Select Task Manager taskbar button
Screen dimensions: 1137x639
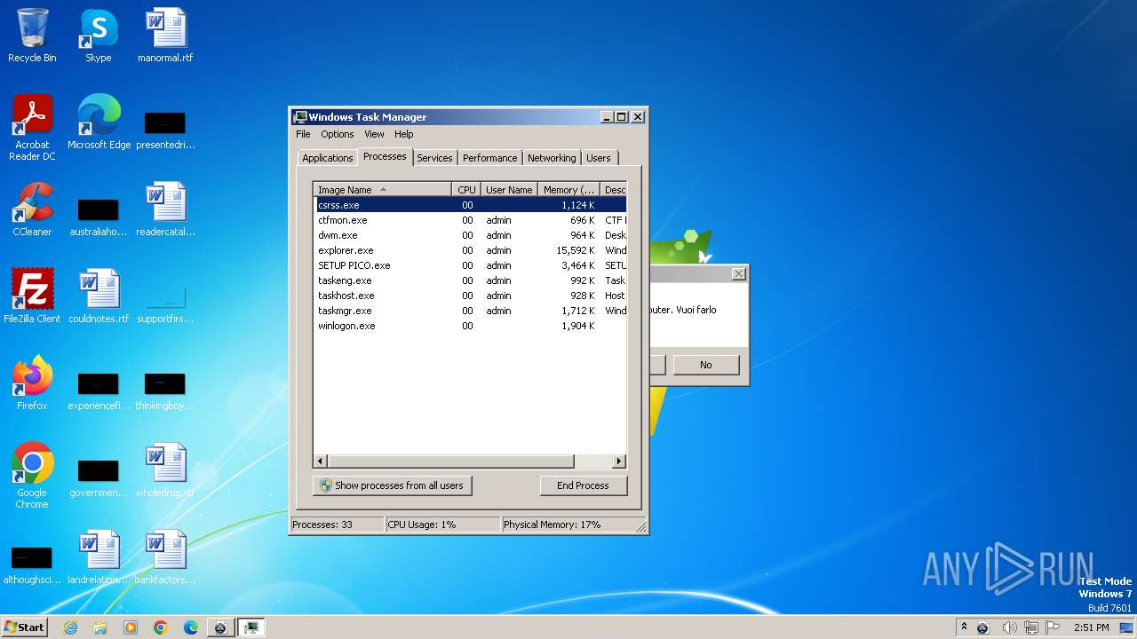[251, 627]
